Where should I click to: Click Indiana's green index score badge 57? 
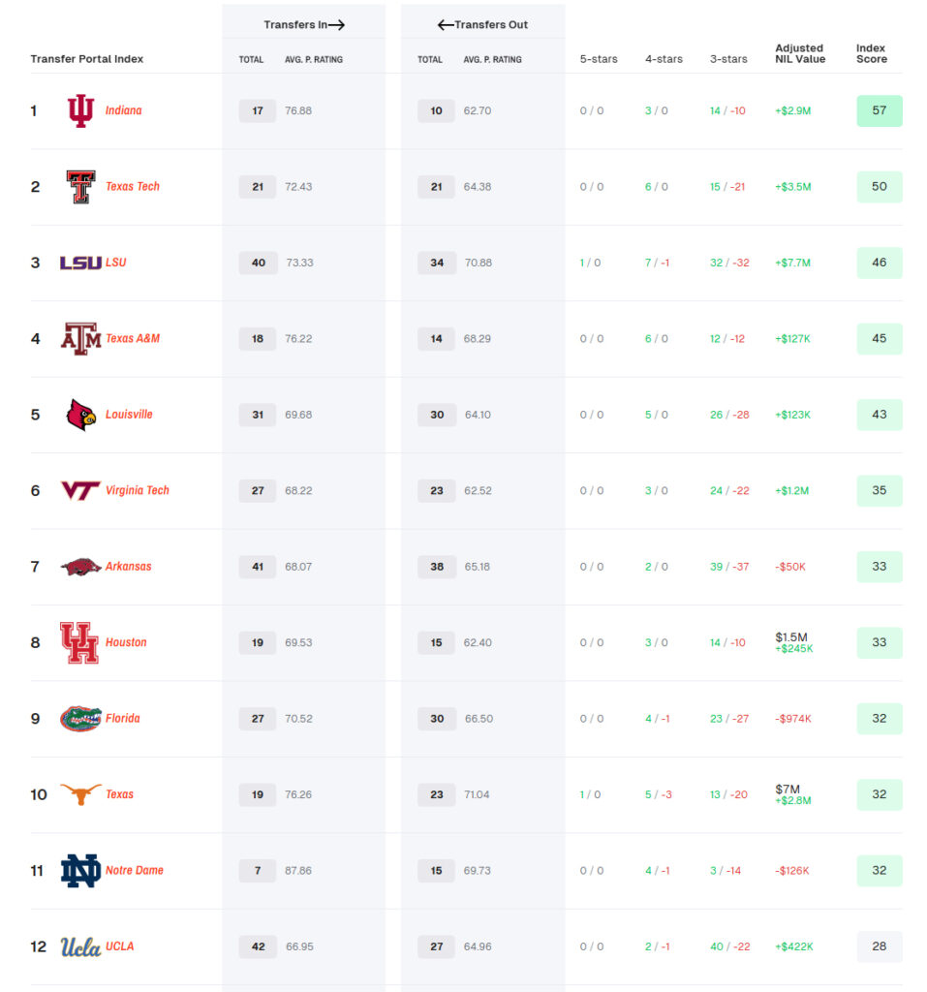point(879,110)
